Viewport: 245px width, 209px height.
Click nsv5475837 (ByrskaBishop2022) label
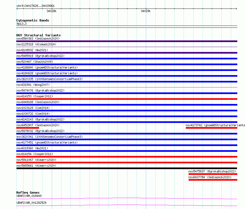212,171
